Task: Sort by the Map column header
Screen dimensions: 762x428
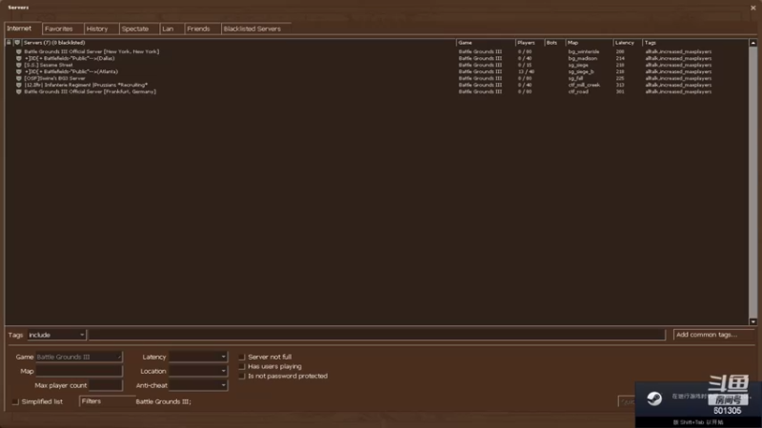Action: click(590, 43)
